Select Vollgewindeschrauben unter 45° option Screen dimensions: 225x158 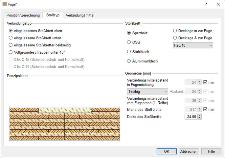coord(11,52)
